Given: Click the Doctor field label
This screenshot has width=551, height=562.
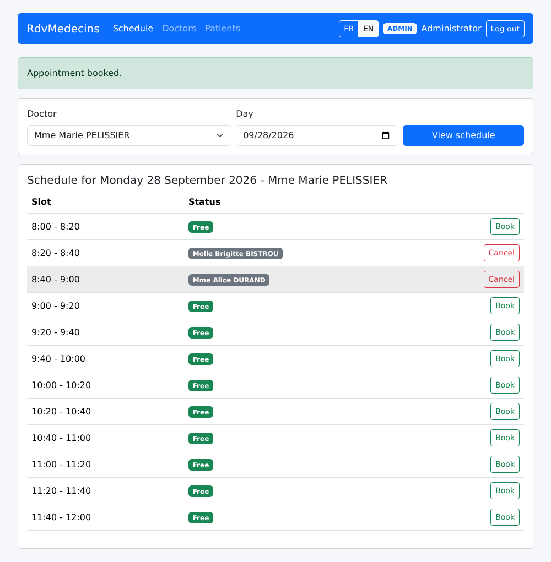Looking at the screenshot, I should point(42,113).
